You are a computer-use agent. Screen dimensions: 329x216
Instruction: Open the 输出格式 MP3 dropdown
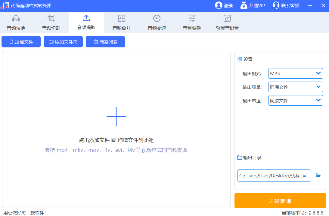pyautogui.click(x=295, y=73)
